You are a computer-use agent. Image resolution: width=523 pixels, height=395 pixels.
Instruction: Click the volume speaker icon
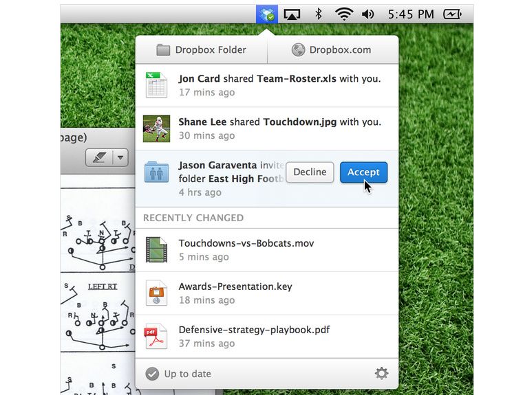tap(368, 14)
